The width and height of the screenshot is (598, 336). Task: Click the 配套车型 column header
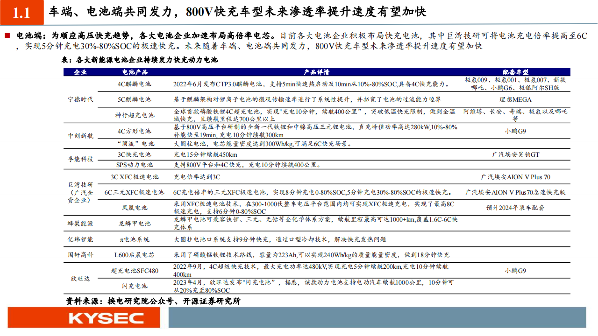click(x=515, y=72)
